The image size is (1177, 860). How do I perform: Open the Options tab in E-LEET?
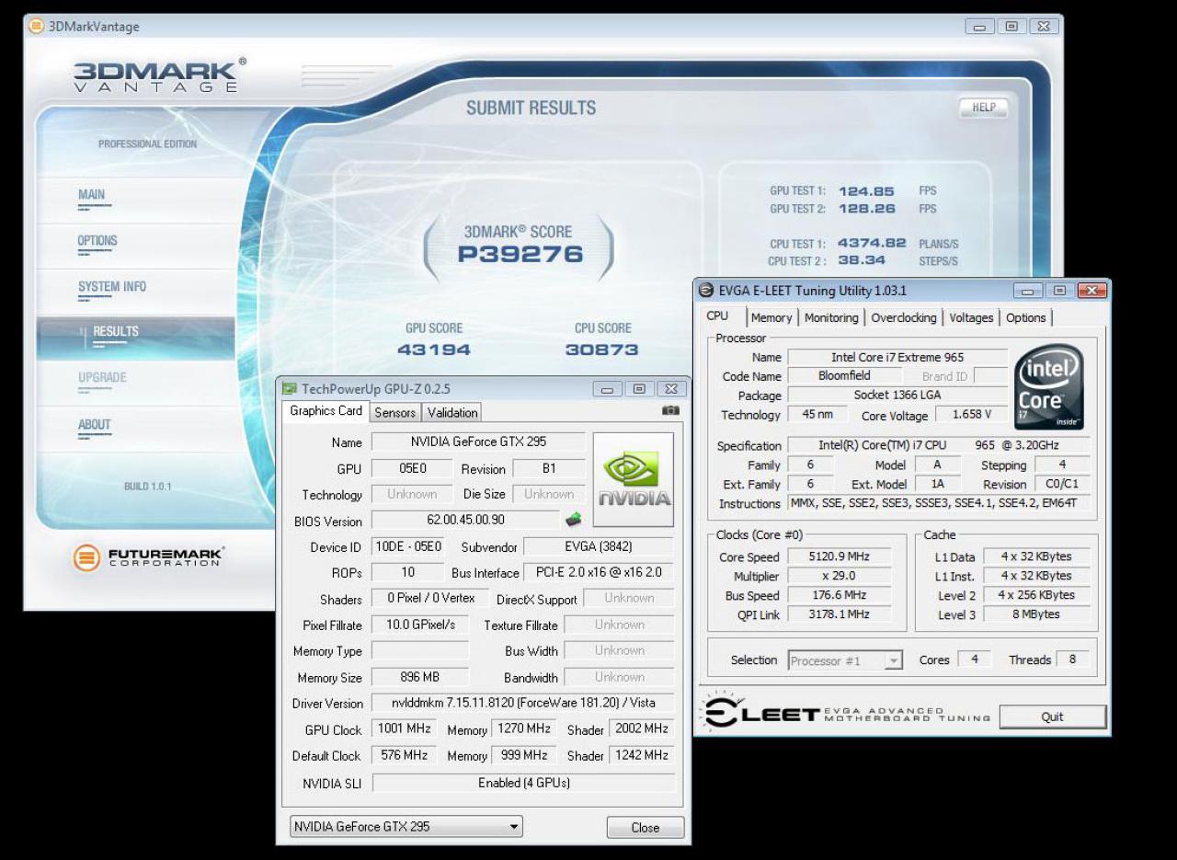[x=1025, y=317]
